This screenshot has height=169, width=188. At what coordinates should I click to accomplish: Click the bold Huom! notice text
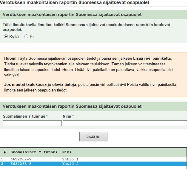[x=10, y=58]
